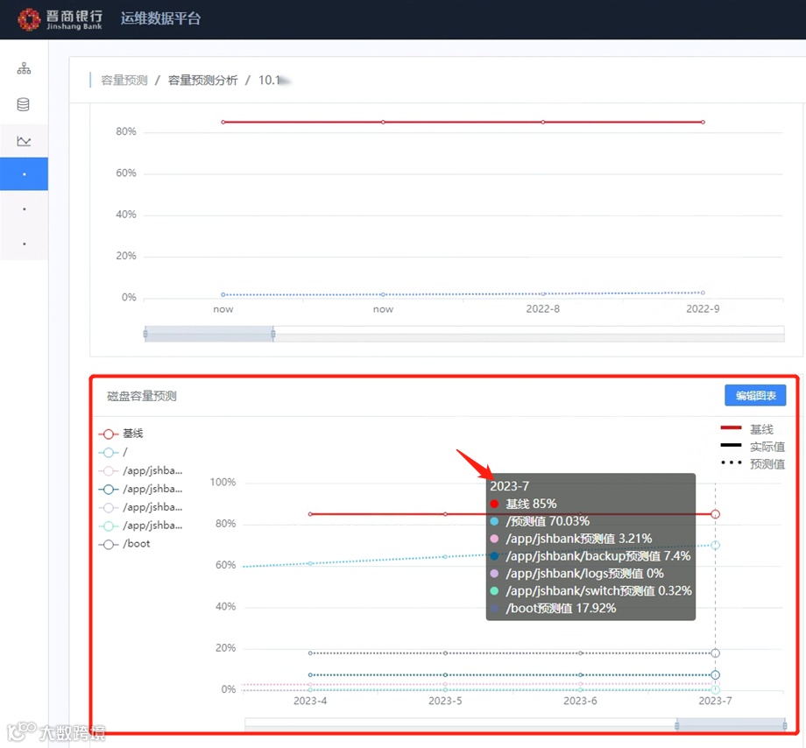The image size is (806, 748).
Task: Click disk chart zoom slider left handle
Action: click(x=677, y=725)
